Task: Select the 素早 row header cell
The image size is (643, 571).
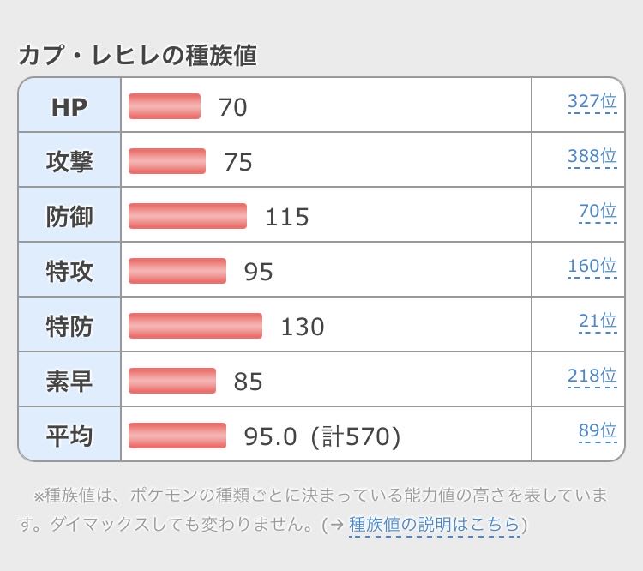Action: pyautogui.click(x=69, y=381)
